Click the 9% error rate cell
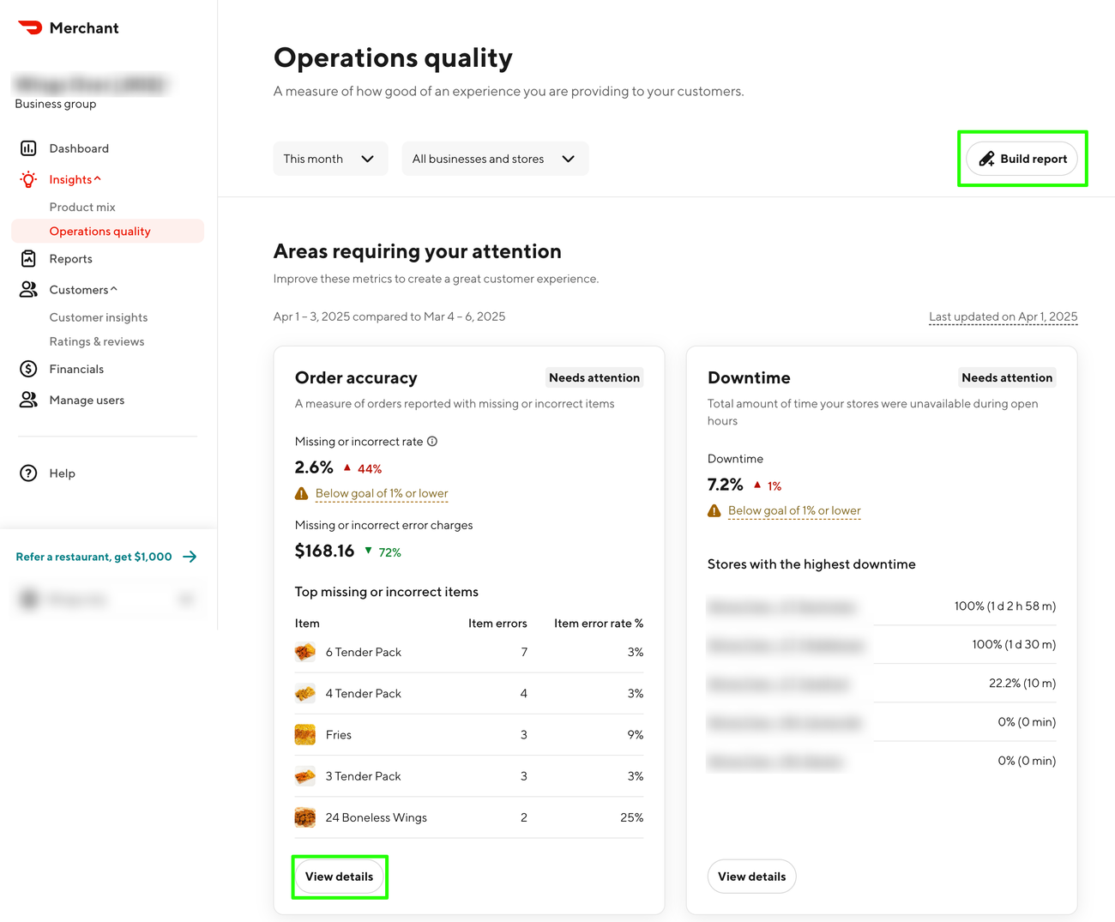Screen dimensions: 1115x922 (636, 735)
